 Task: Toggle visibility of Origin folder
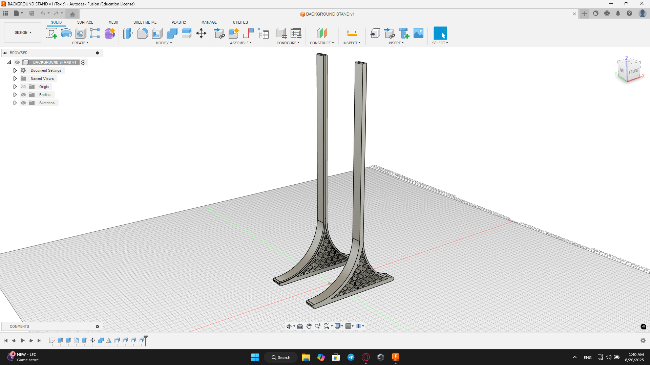23,87
